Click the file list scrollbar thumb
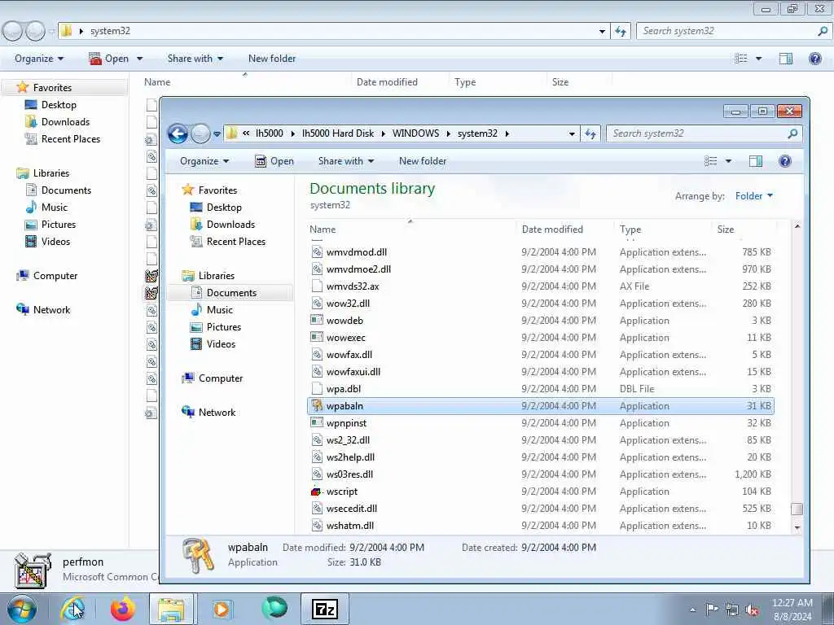 pos(797,509)
